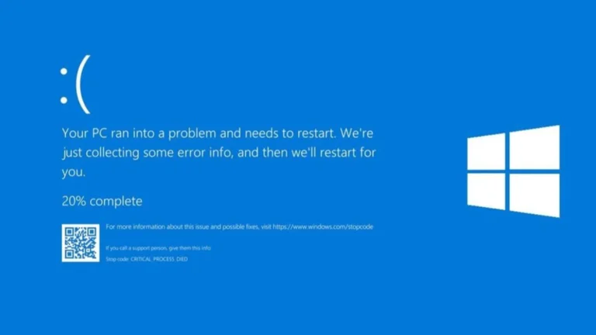Click the lower-left pane of Windows logo

(x=486, y=192)
